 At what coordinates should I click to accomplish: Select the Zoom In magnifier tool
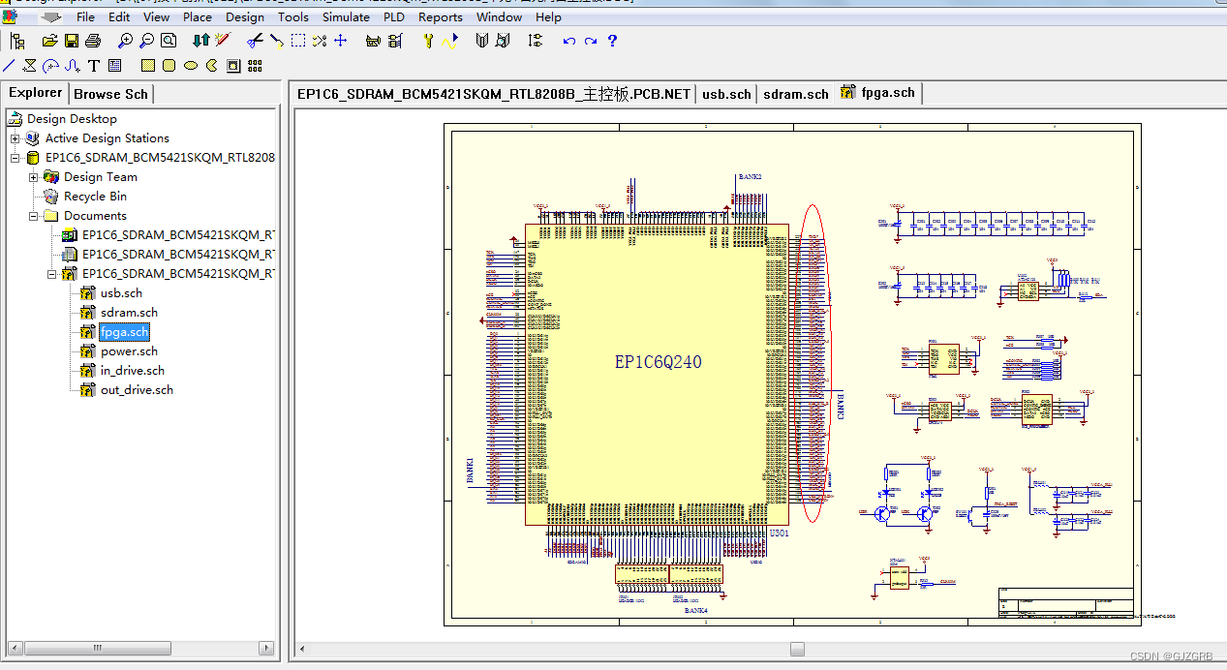click(x=124, y=40)
